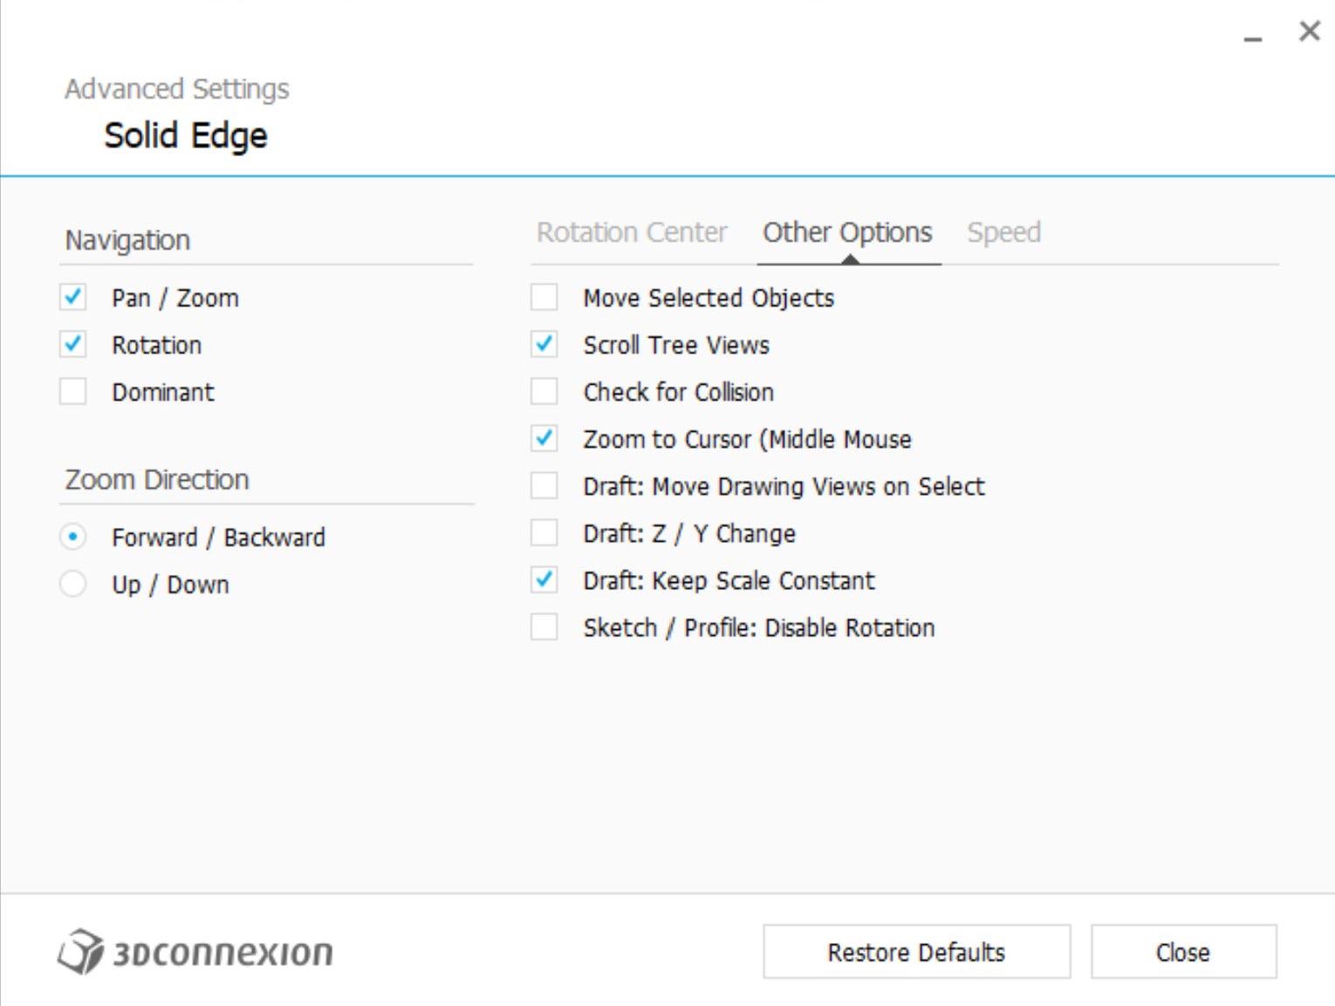Switch to the Other Options tab
Screen dimensions: 1335x1006
(x=847, y=232)
